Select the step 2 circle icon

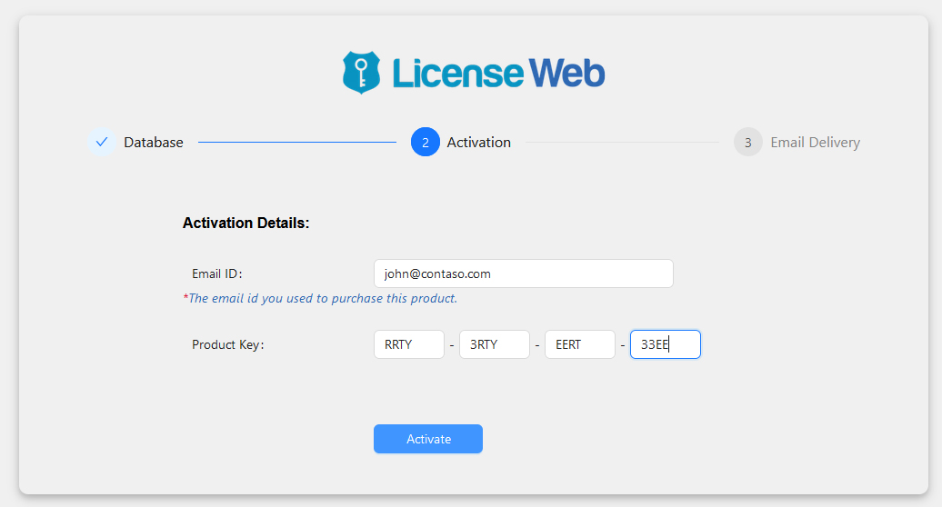(426, 143)
